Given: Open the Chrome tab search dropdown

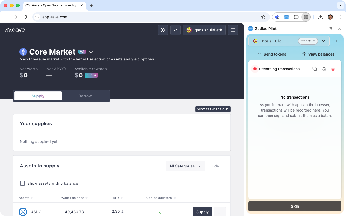Looking at the screenshot, I should [340, 5].
